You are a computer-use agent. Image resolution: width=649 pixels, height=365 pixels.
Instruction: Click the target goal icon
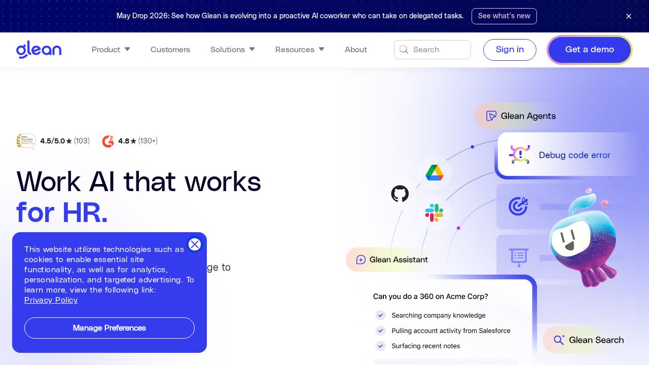(518, 206)
